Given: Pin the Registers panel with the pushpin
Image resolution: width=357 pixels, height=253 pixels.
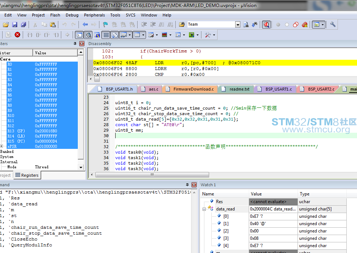Looking at the screenshot, I should click(75, 44).
